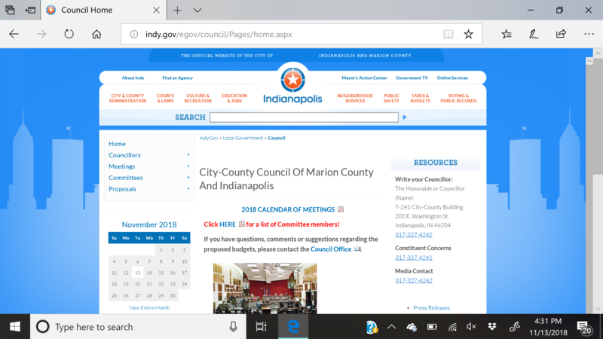
Task: Open the browser home page
Action: pos(96,34)
